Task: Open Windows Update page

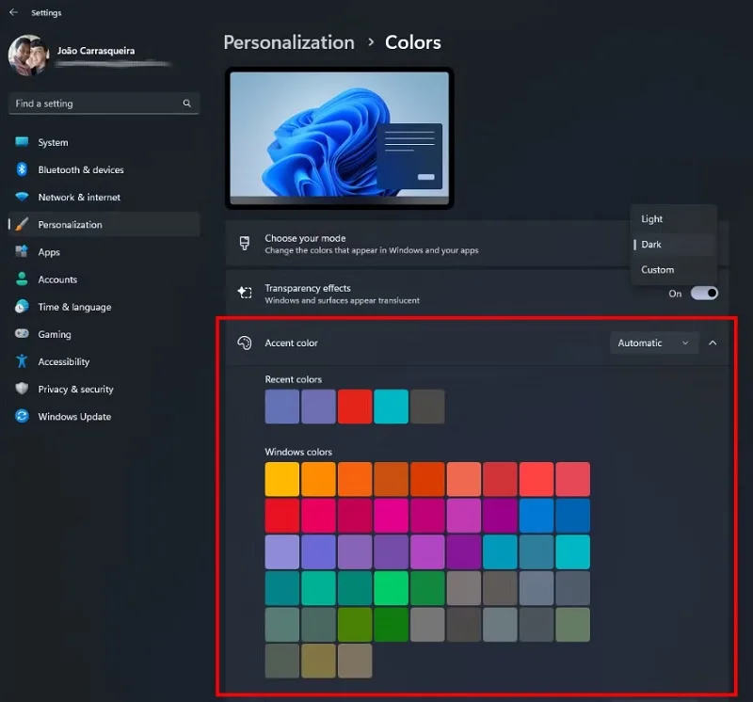Action: coord(104,416)
